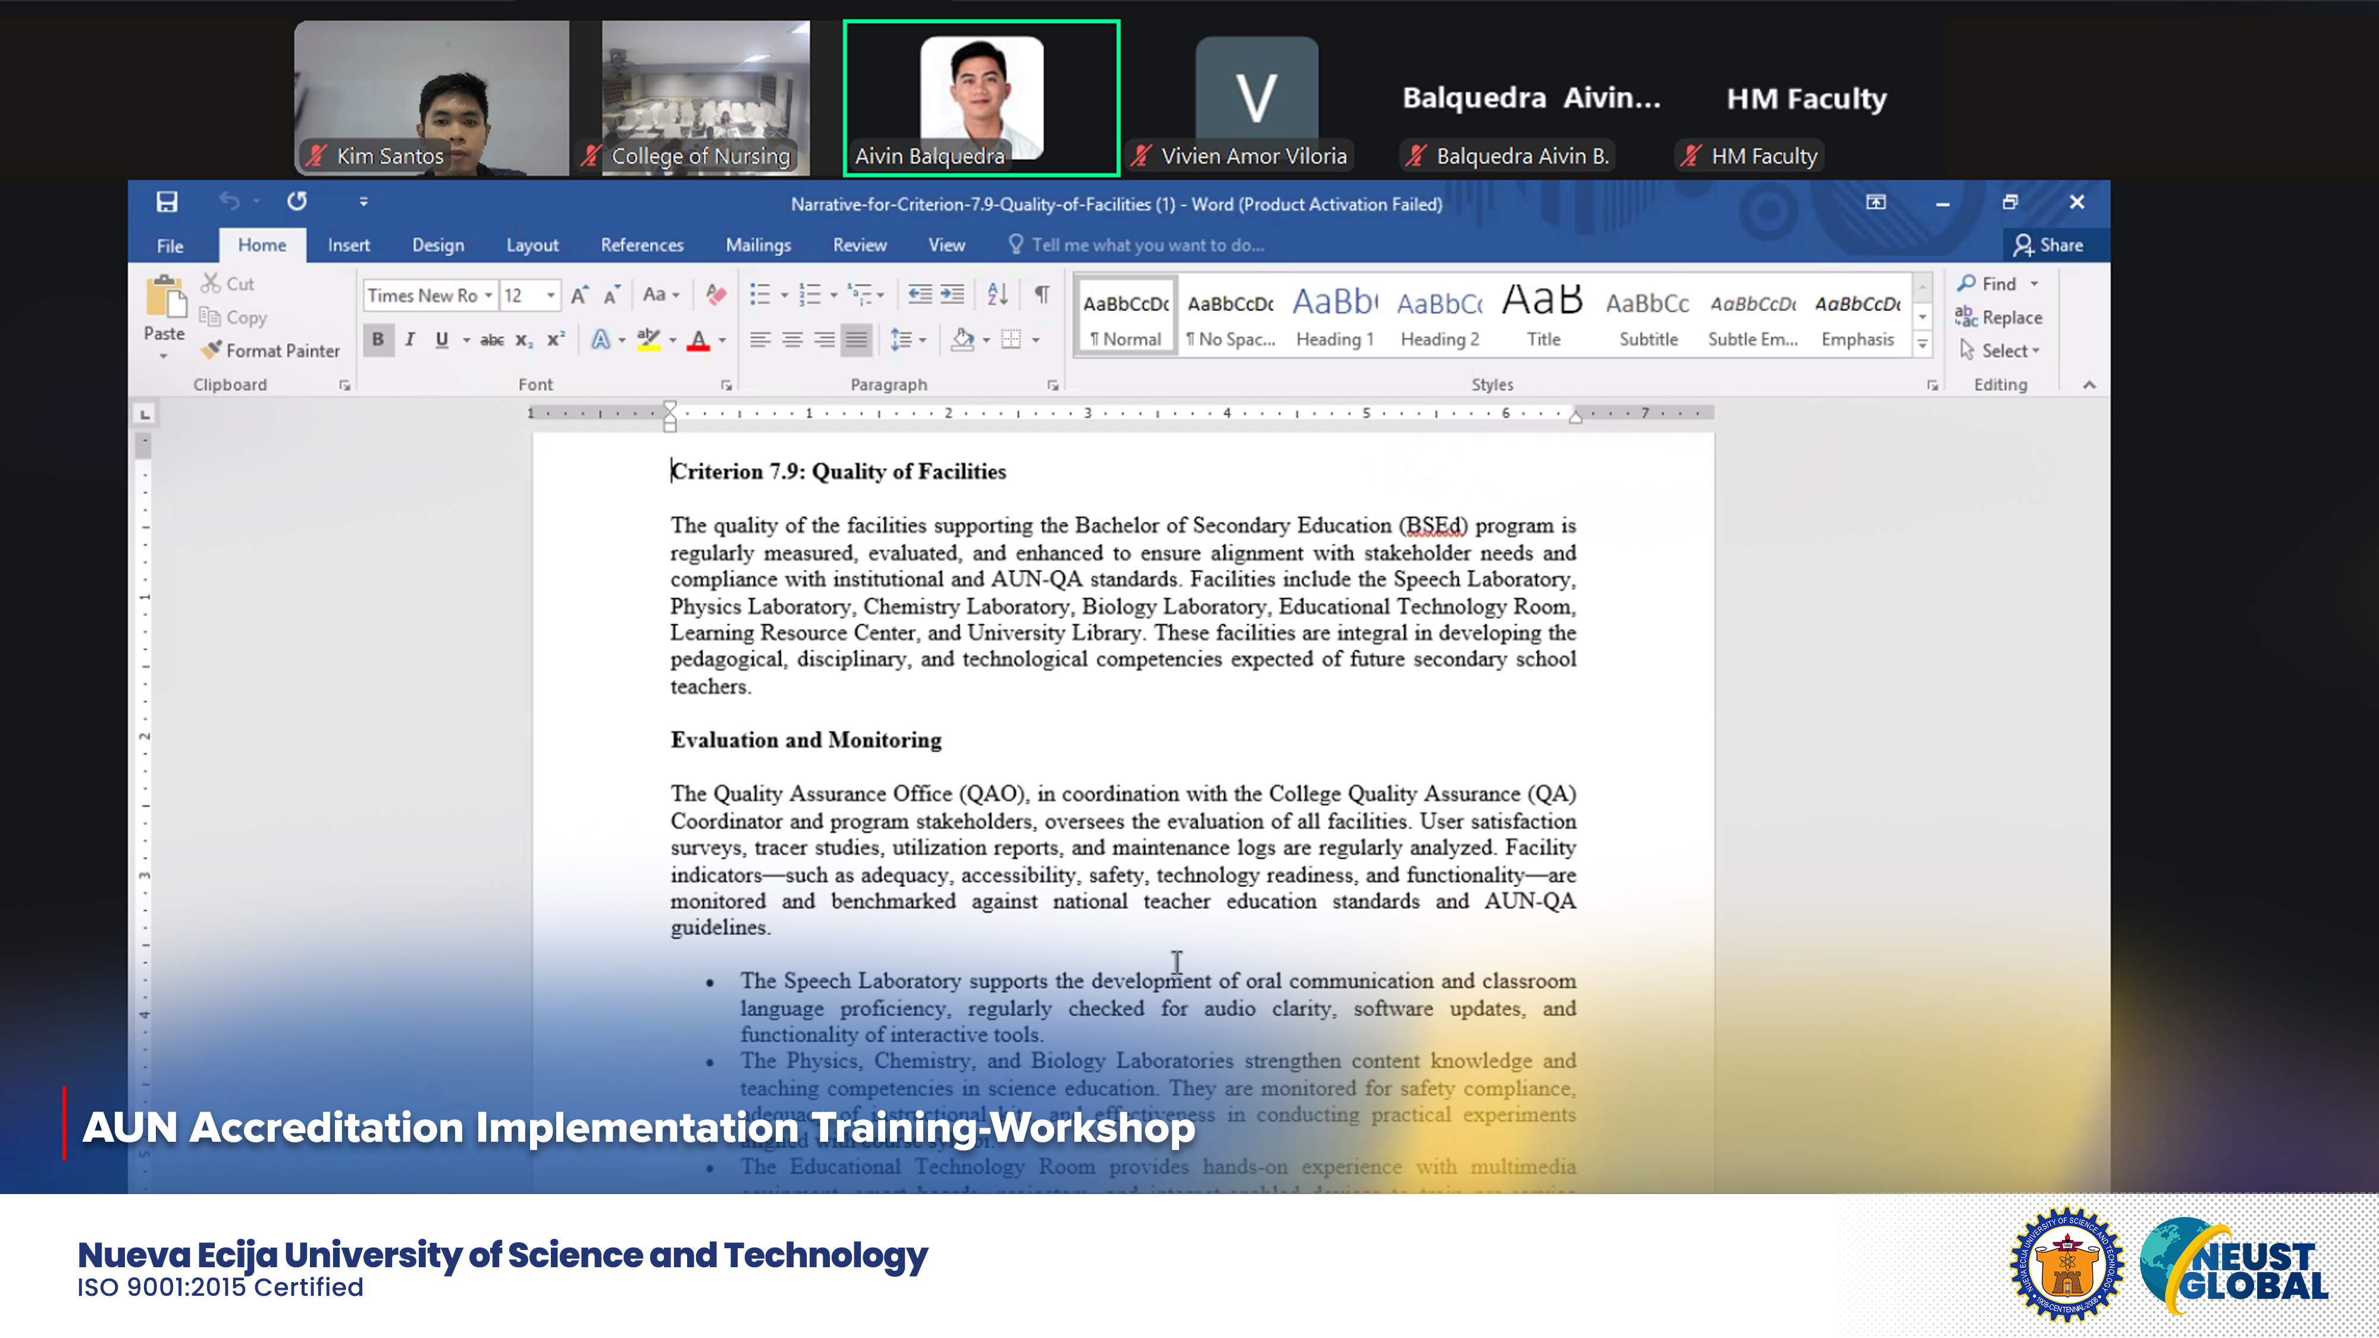Click the Paste clipboard icon
This screenshot has height=1338, width=2379.
[165, 297]
